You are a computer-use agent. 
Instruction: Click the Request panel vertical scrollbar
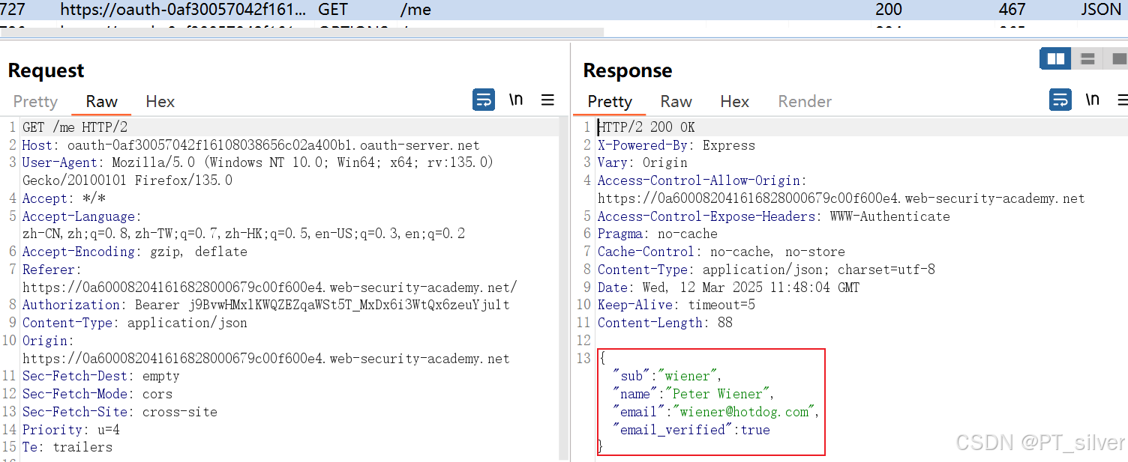565,288
